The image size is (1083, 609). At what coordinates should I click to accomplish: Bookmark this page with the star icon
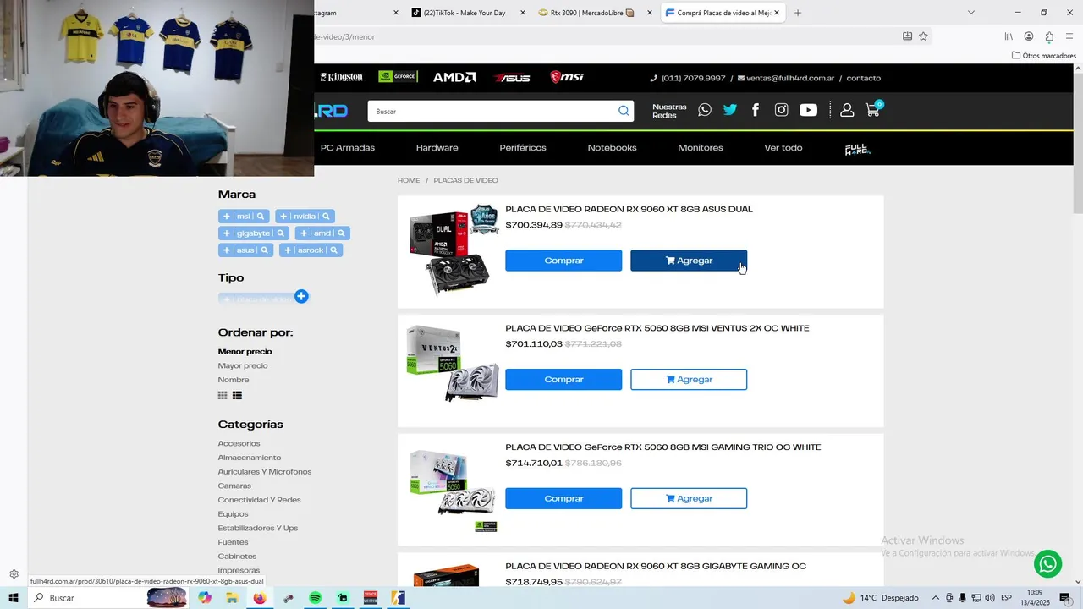(x=923, y=36)
